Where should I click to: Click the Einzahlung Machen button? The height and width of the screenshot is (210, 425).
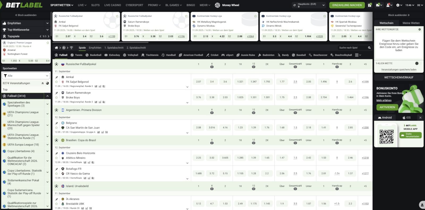[x=347, y=5]
